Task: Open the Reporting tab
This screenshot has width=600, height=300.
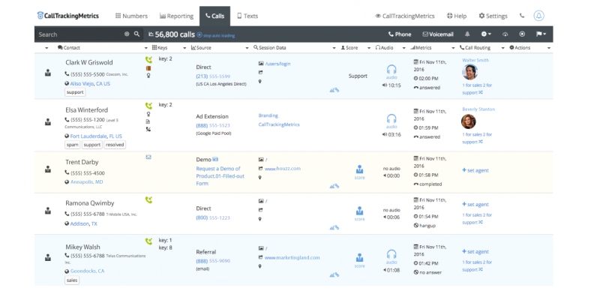Action: [176, 16]
